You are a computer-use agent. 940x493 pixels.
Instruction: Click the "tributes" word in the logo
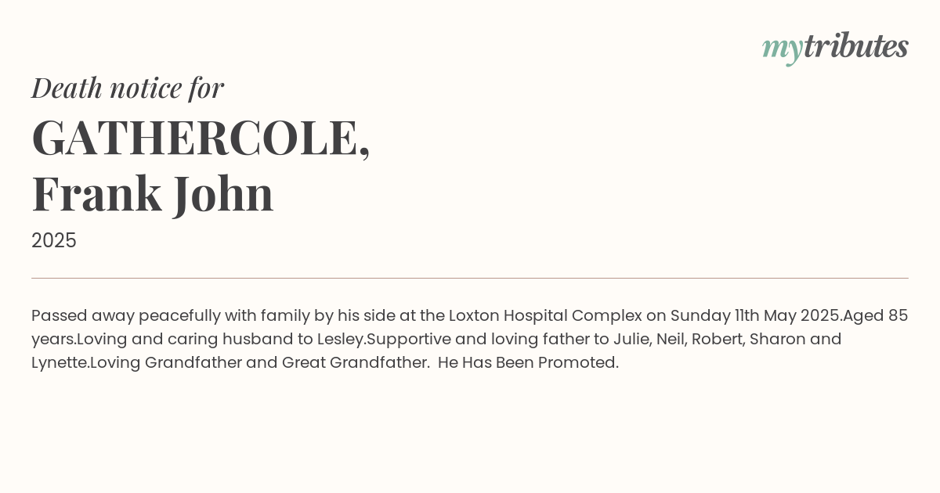coord(856,46)
